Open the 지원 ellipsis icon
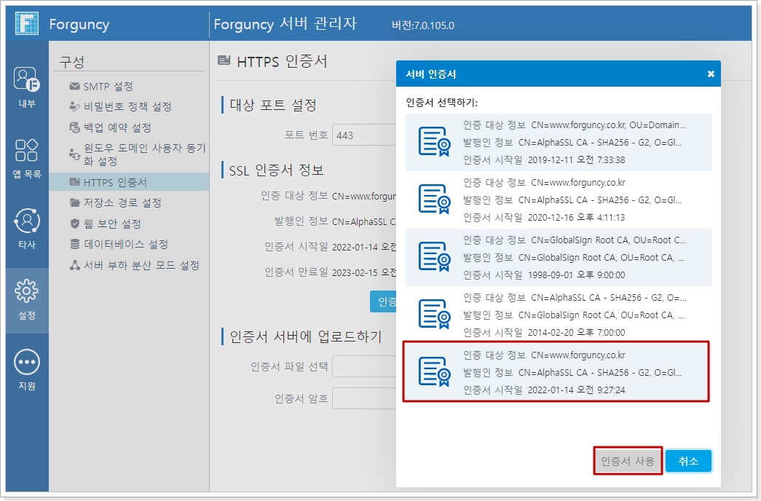761x501 pixels. coord(27,361)
